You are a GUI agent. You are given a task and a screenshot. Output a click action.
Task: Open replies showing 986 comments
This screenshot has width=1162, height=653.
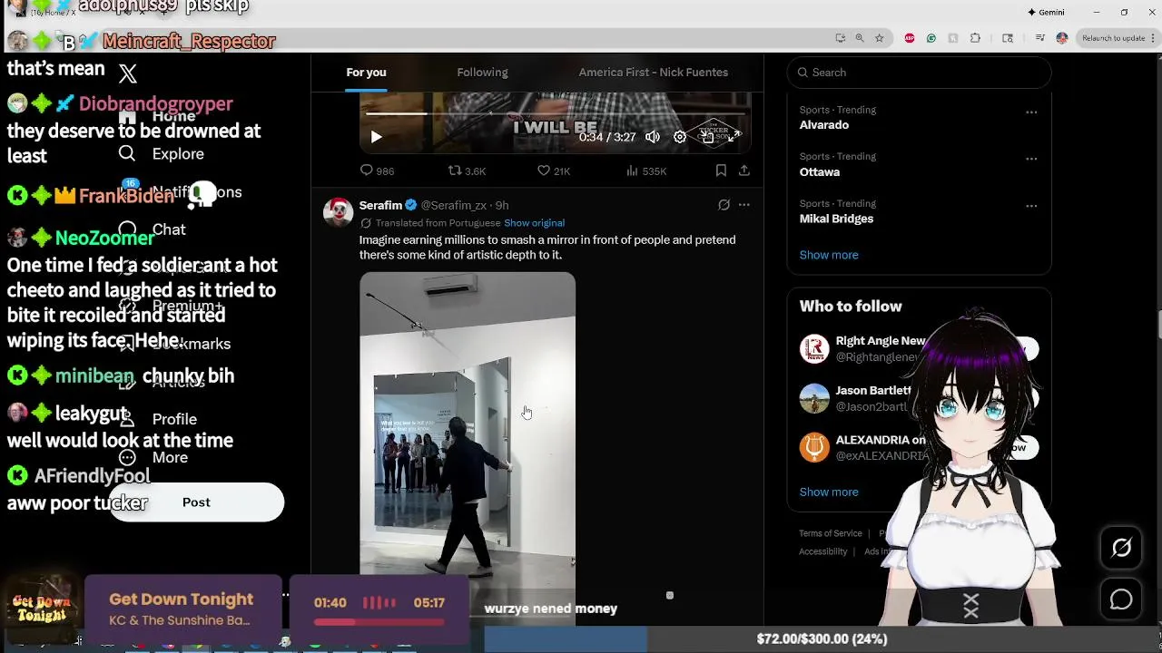pyautogui.click(x=377, y=171)
